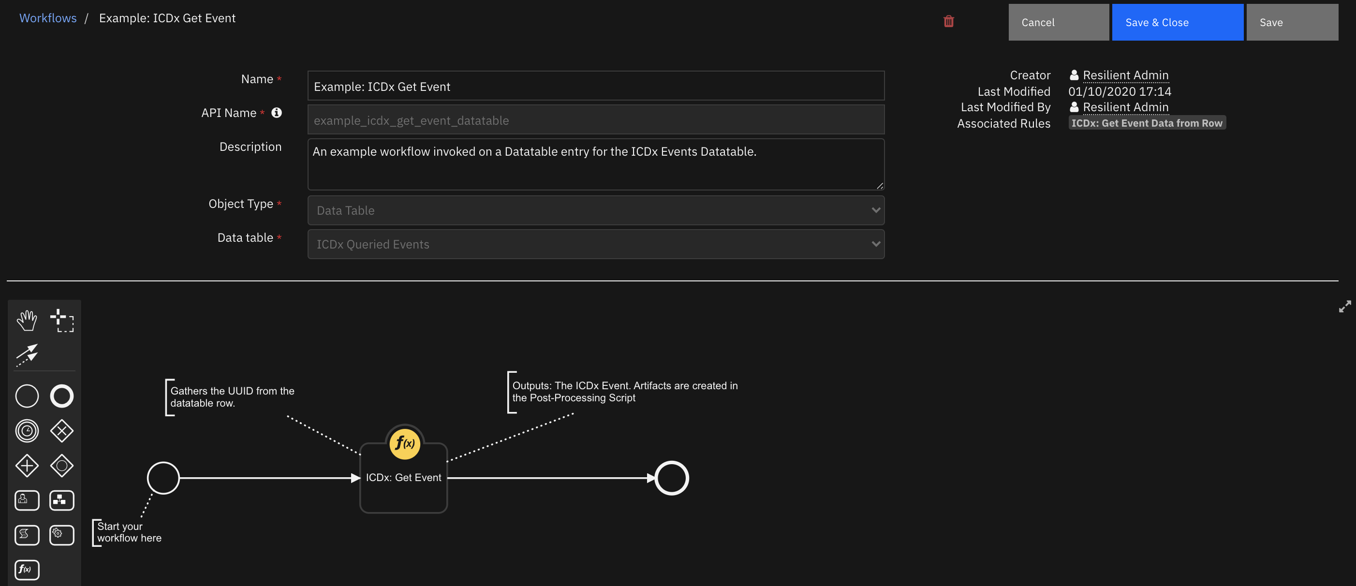Click the Cancel button
The height and width of the screenshot is (586, 1356).
point(1058,22)
